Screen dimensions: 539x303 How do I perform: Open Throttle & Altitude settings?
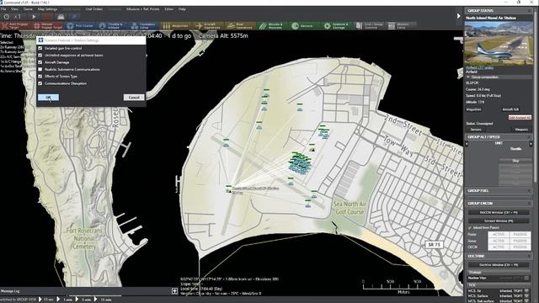111,25
